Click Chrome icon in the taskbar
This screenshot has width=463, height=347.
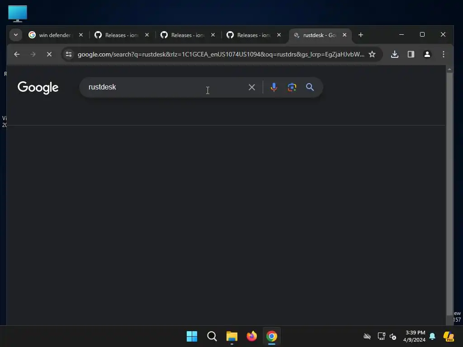[272, 336]
